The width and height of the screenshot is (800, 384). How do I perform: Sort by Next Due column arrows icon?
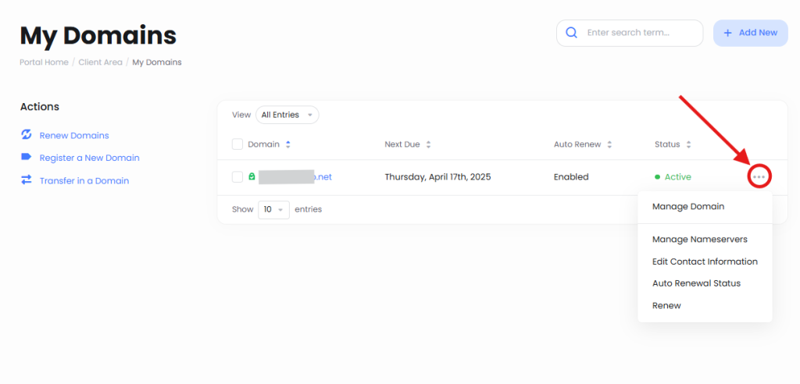[x=428, y=144]
